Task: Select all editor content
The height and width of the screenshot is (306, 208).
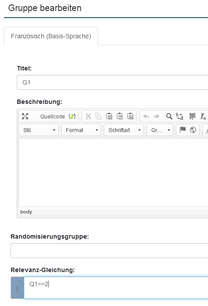Action: 192,116
